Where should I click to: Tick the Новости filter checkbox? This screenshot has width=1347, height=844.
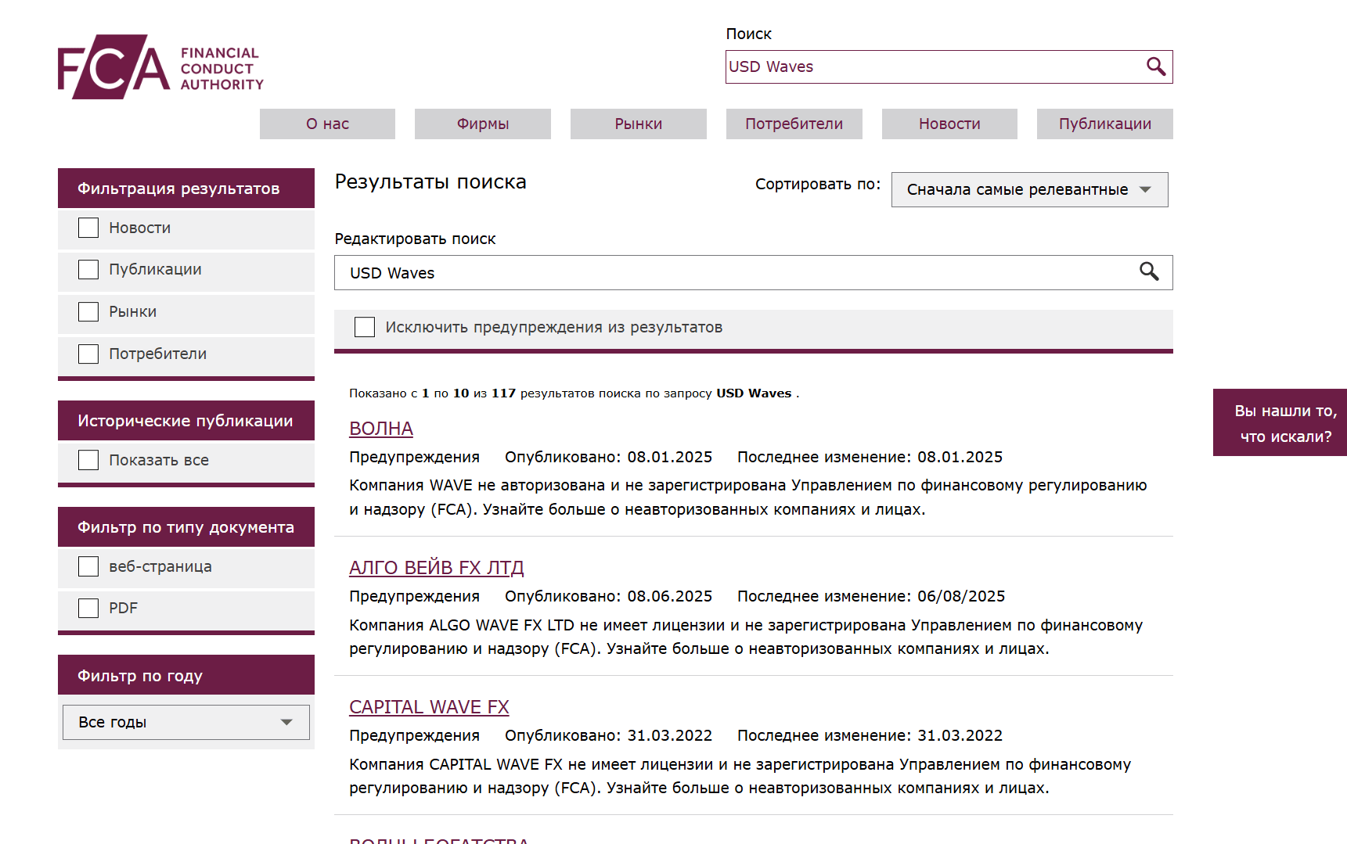pos(88,228)
